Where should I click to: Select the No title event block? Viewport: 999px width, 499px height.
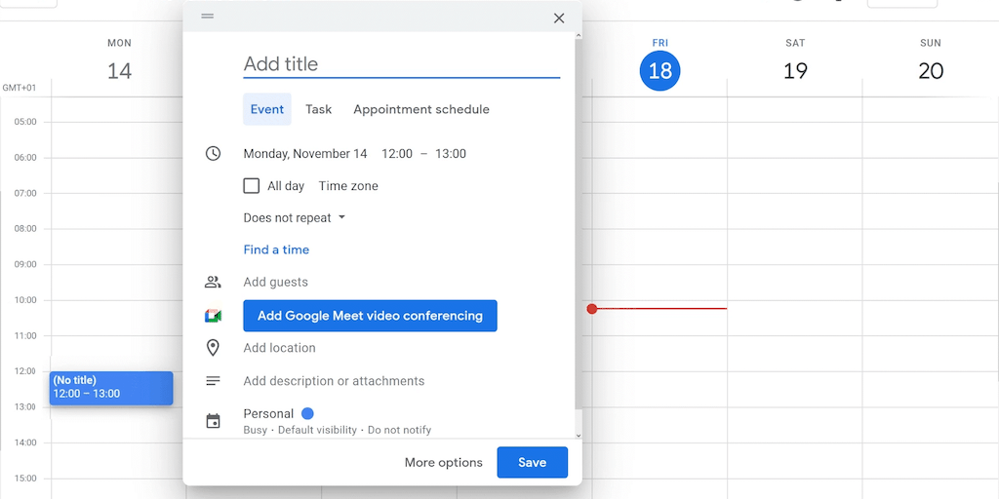coord(111,387)
